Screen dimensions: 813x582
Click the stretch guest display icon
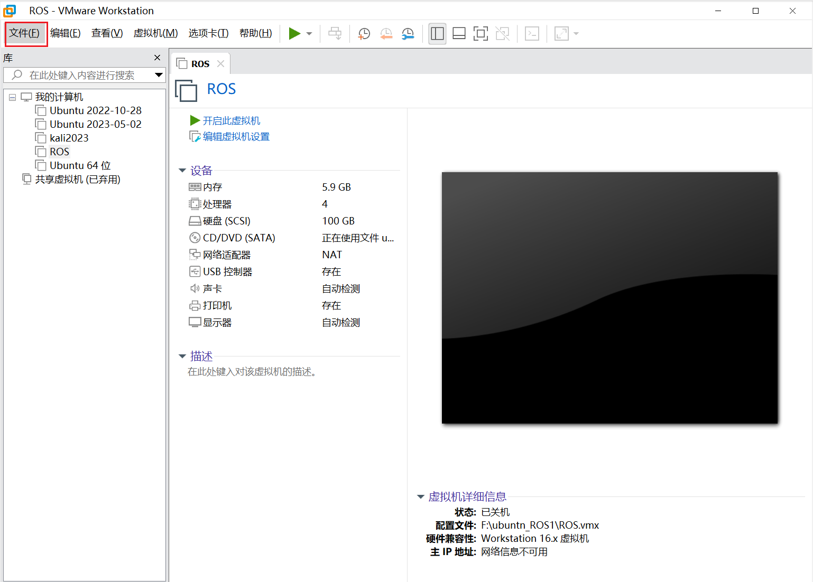(x=561, y=34)
